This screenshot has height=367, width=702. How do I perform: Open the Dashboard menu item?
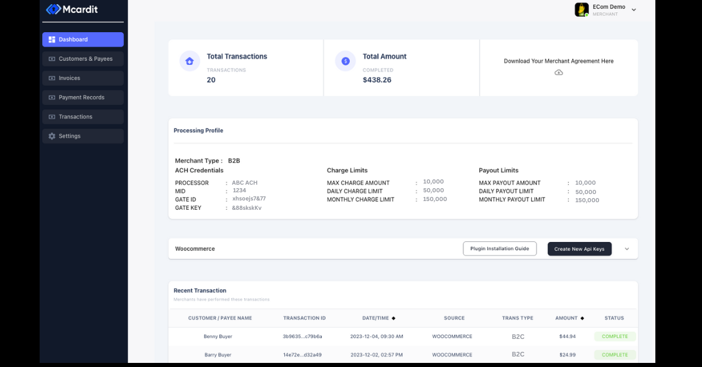click(83, 40)
